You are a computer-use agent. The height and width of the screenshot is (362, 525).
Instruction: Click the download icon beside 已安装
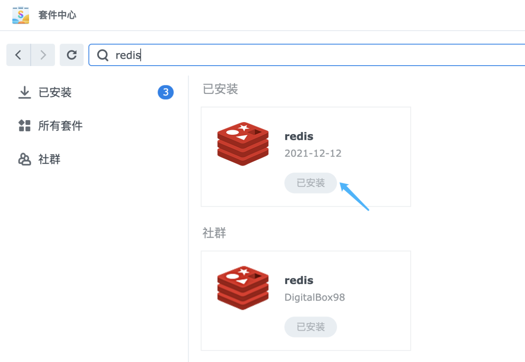[25, 93]
